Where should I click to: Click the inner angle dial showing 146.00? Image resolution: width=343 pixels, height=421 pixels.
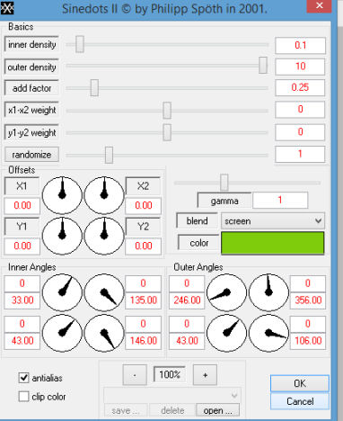[104, 333]
